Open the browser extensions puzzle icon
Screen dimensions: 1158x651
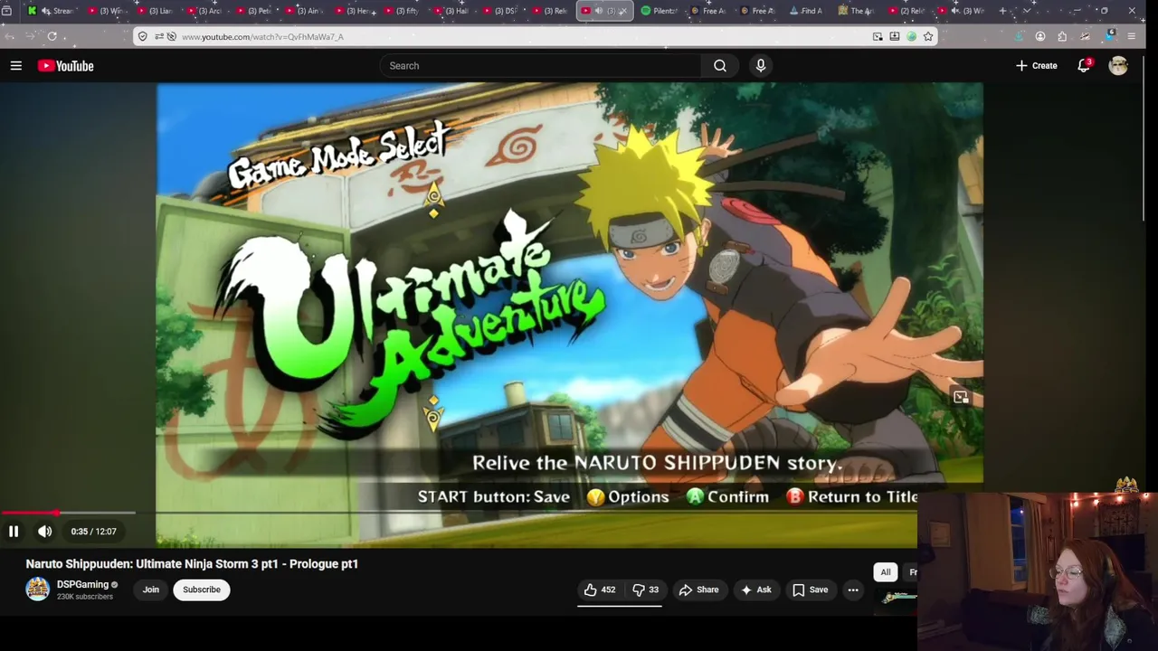[x=1062, y=36]
